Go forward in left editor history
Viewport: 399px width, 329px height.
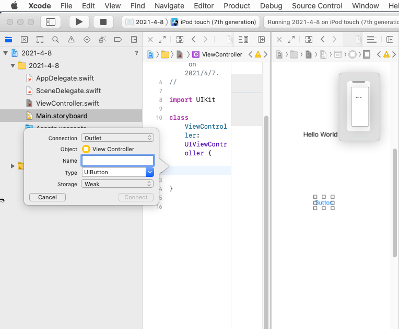tap(205, 40)
